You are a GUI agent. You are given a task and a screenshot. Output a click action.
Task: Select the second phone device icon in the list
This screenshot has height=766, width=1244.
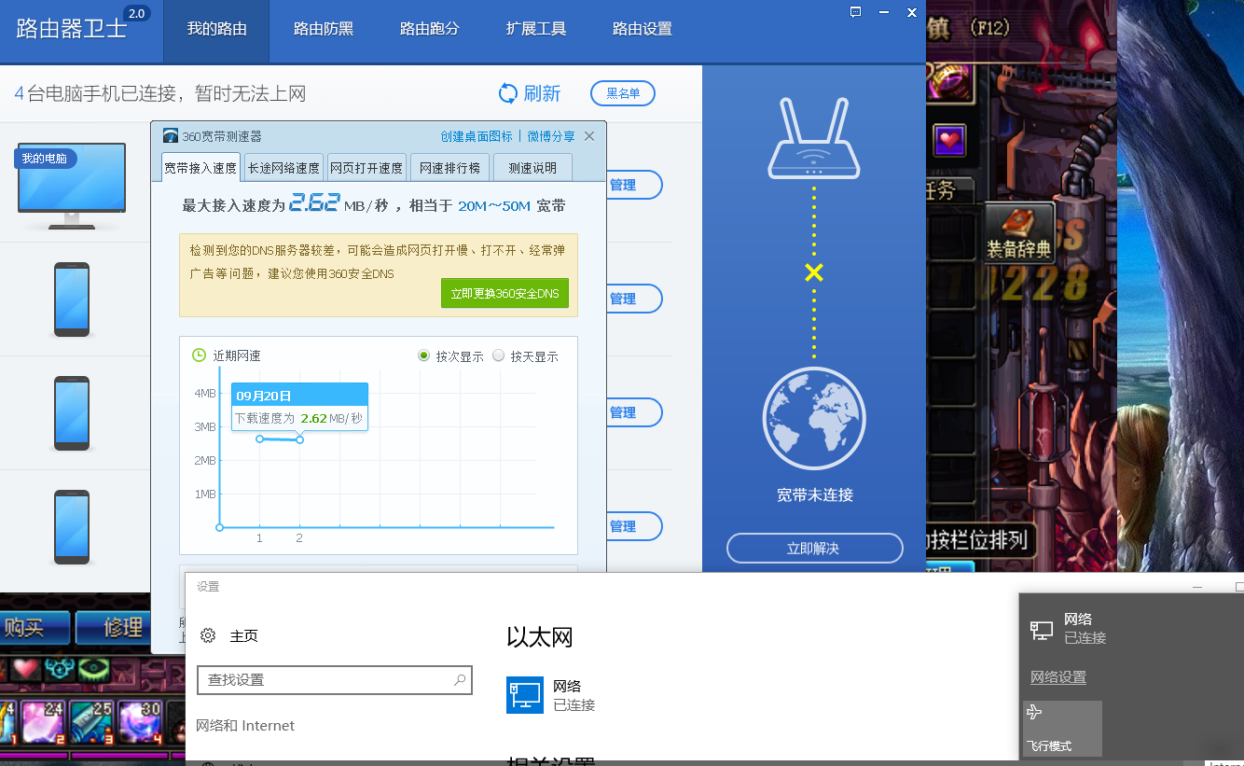coord(72,413)
